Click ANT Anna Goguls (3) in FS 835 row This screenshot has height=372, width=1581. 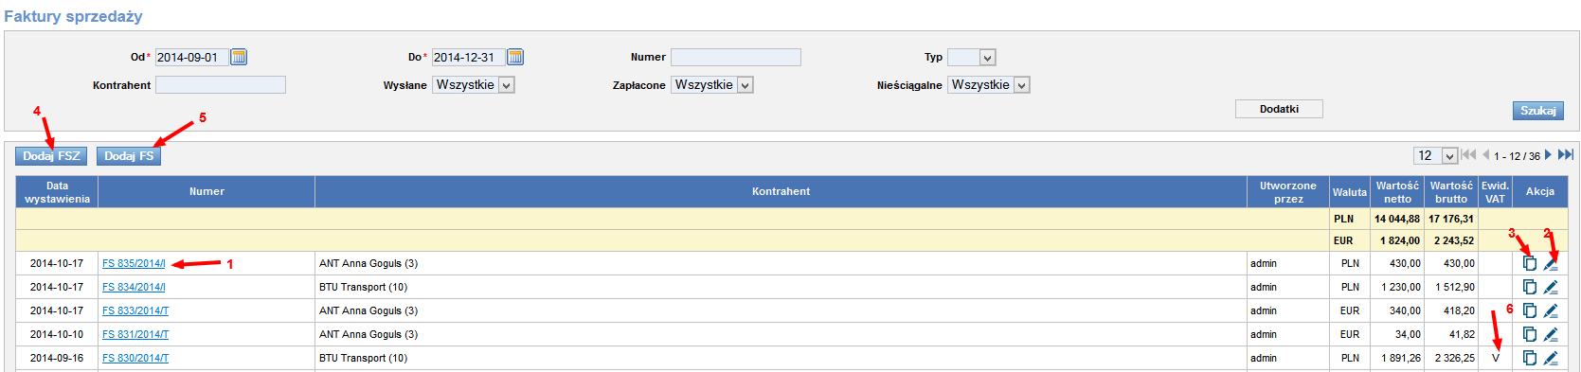click(x=368, y=263)
